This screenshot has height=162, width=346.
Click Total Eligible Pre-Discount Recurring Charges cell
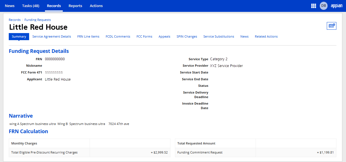point(49,153)
